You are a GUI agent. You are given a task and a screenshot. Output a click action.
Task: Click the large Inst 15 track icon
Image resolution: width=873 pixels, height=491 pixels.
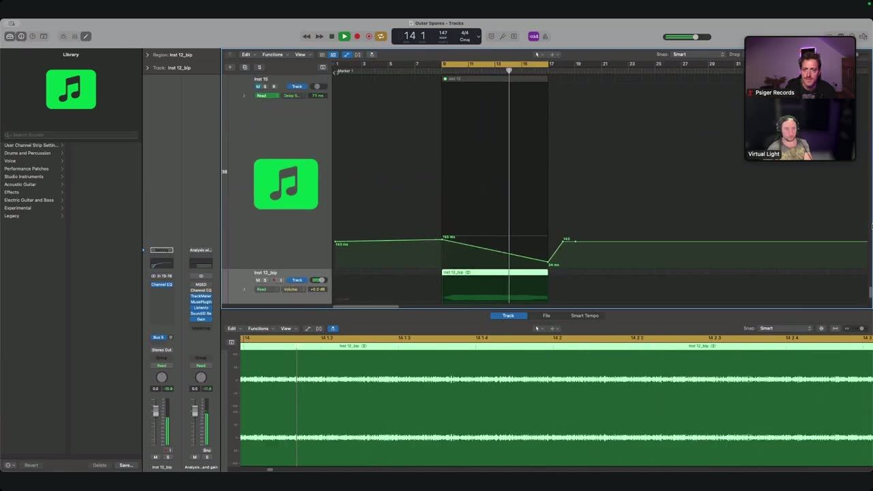286,184
